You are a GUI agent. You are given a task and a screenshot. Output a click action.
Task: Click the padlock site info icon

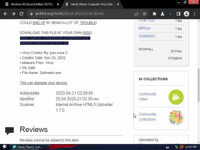point(31,14)
